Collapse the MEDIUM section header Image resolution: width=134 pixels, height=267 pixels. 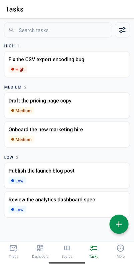point(15,87)
